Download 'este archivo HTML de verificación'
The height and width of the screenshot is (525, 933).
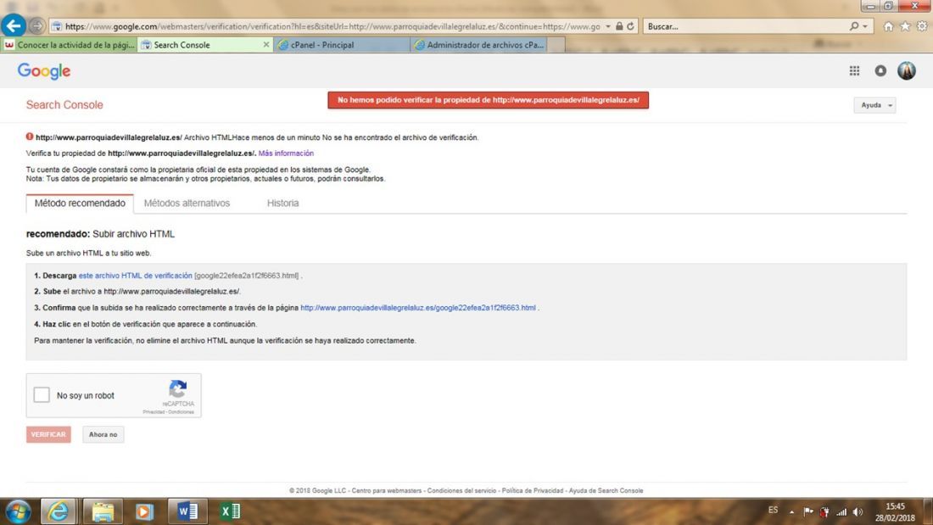tap(135, 276)
